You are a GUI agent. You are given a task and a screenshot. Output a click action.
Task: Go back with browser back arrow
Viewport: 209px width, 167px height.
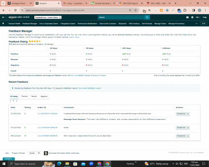coord(4,10)
